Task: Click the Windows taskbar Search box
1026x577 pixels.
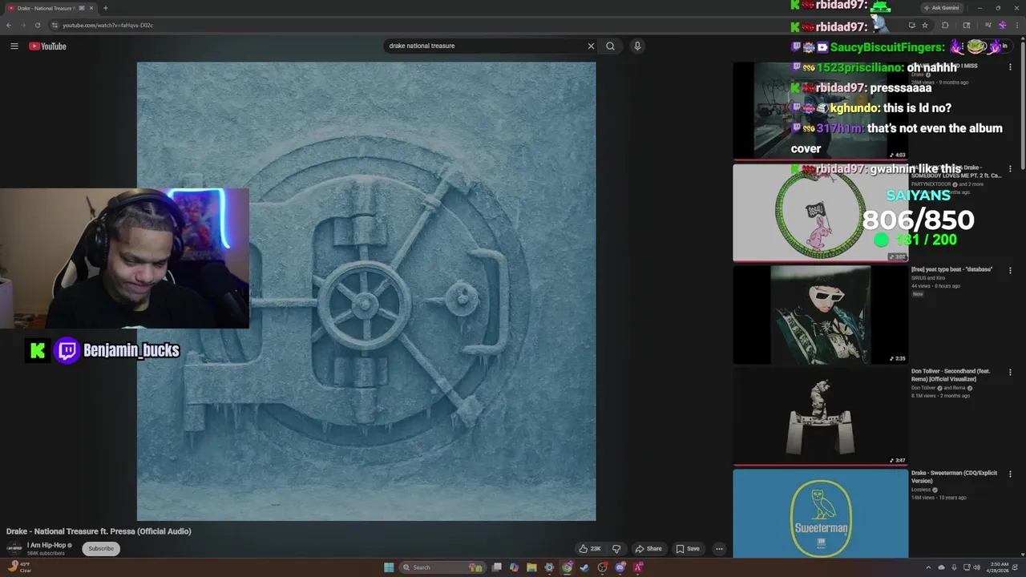Action: tap(443, 567)
